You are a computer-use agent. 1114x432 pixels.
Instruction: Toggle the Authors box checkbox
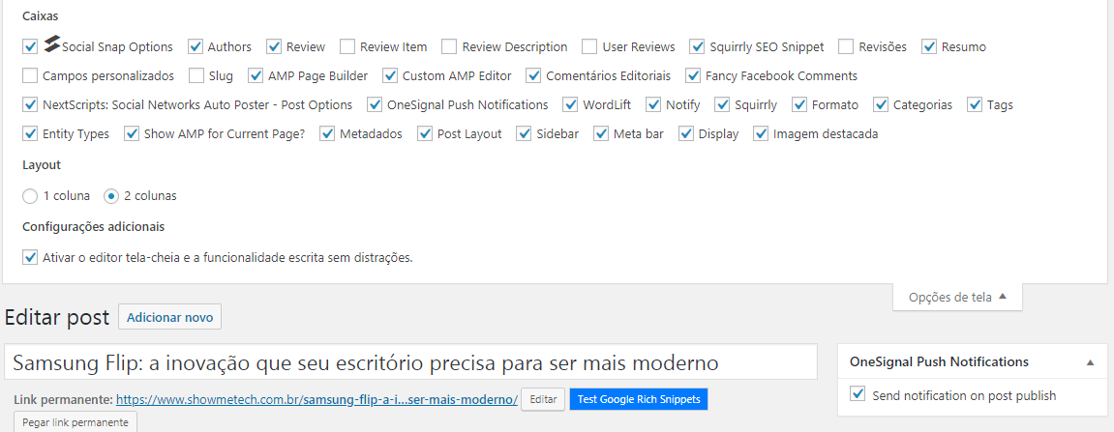[196, 46]
